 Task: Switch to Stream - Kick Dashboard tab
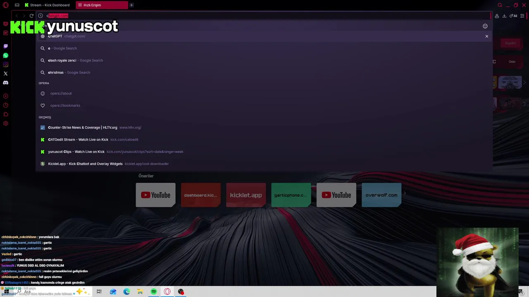[48, 5]
